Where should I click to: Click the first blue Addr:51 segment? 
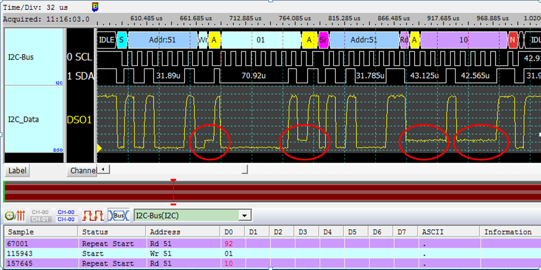(x=162, y=40)
